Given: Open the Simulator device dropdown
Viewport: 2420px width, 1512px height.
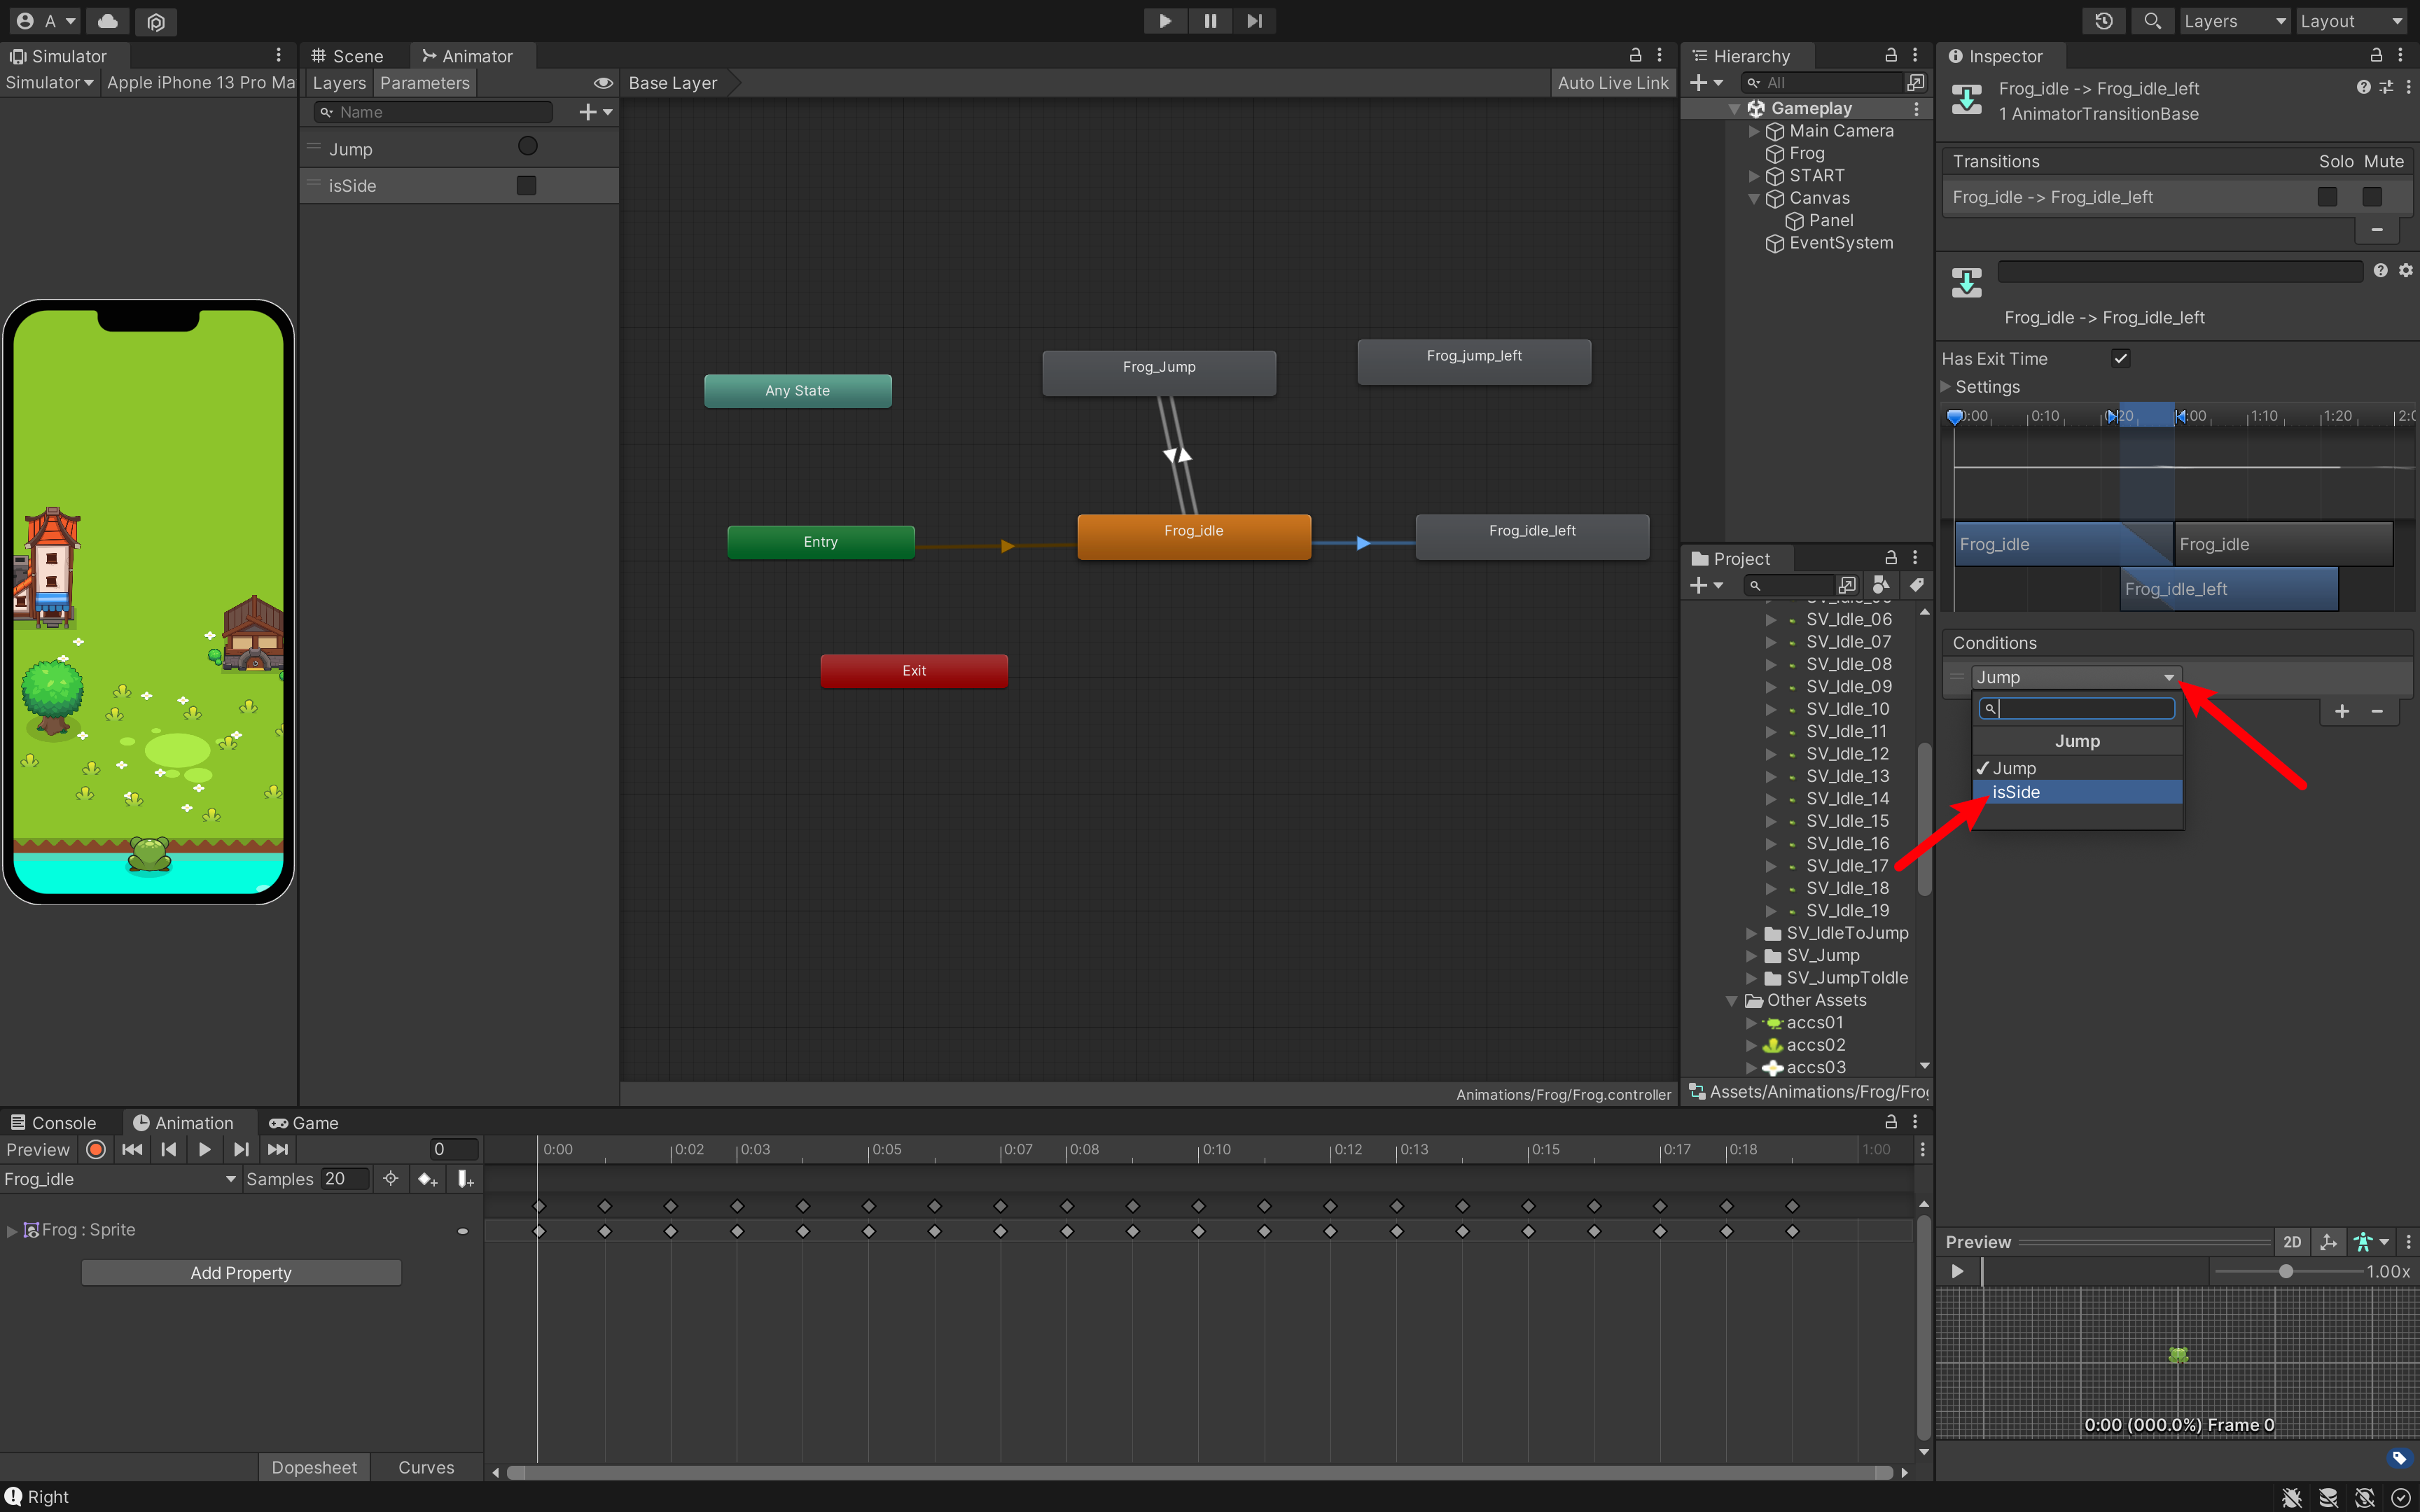Looking at the screenshot, I should point(200,83).
